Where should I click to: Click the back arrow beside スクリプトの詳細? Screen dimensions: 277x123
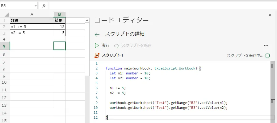pyautogui.click(x=97, y=34)
